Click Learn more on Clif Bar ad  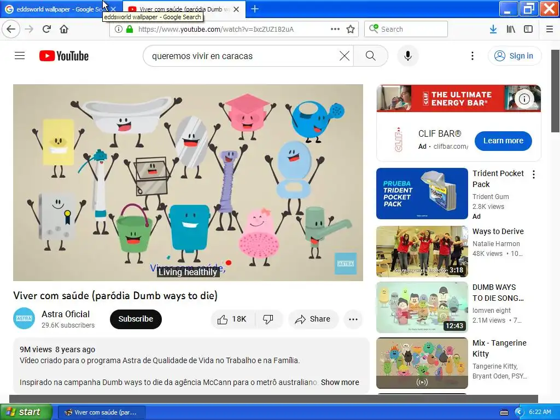pos(503,141)
